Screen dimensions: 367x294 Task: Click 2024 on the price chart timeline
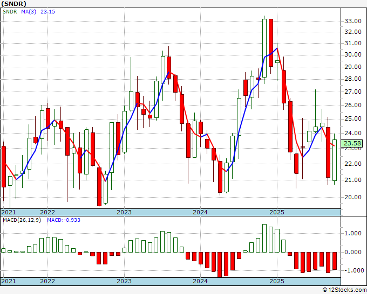tap(200, 212)
